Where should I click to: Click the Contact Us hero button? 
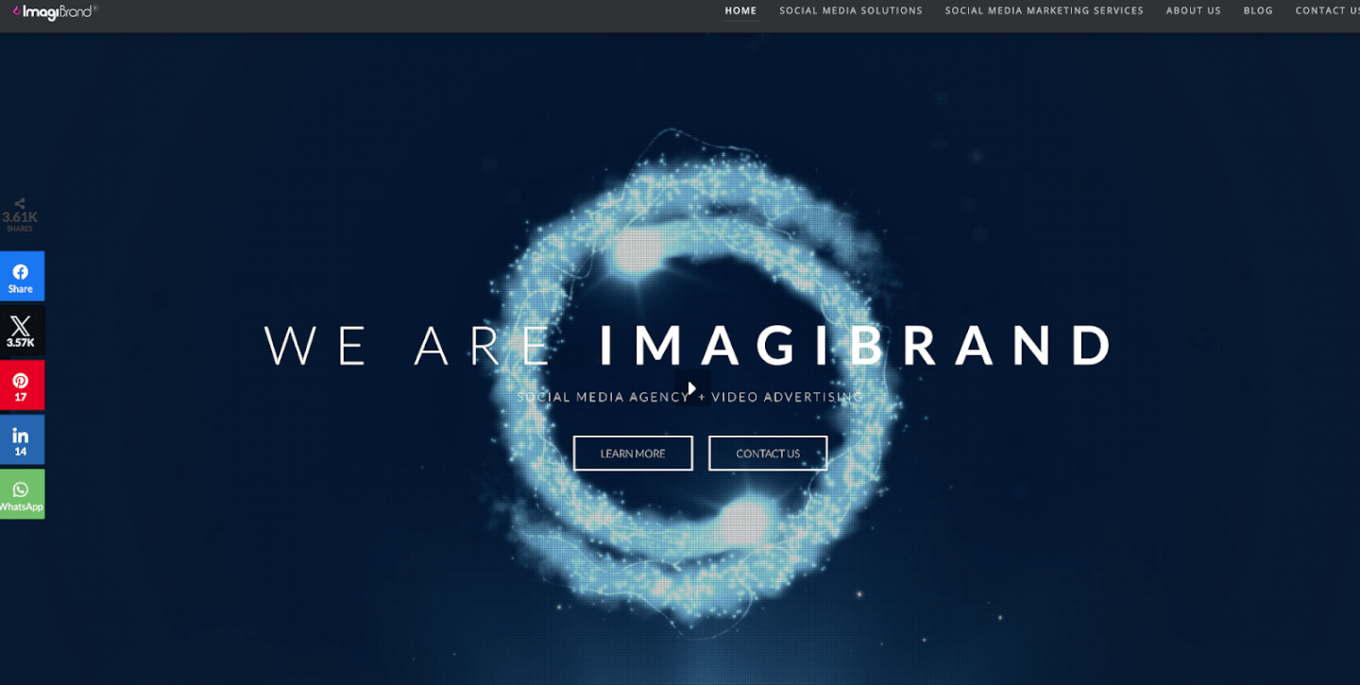coord(768,453)
